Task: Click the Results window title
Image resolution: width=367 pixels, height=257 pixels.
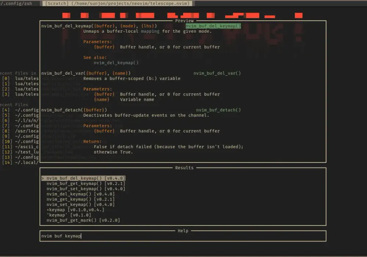Action: [185, 168]
